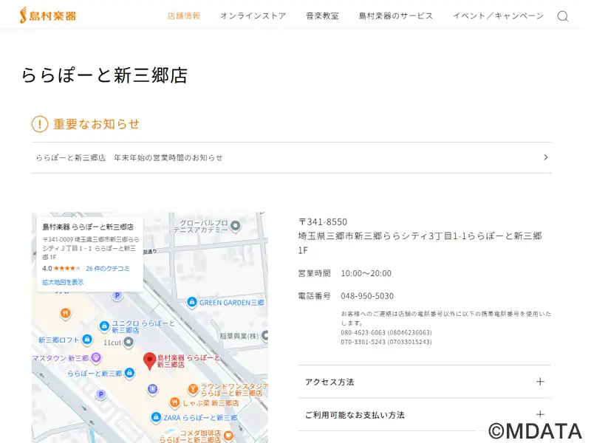Click the しゃぶ菜 restaurant marker
The image size is (591, 443).
point(175,402)
